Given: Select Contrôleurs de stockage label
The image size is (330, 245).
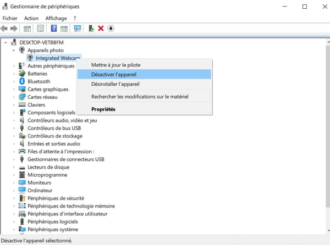Looking at the screenshot, I should (55, 136).
